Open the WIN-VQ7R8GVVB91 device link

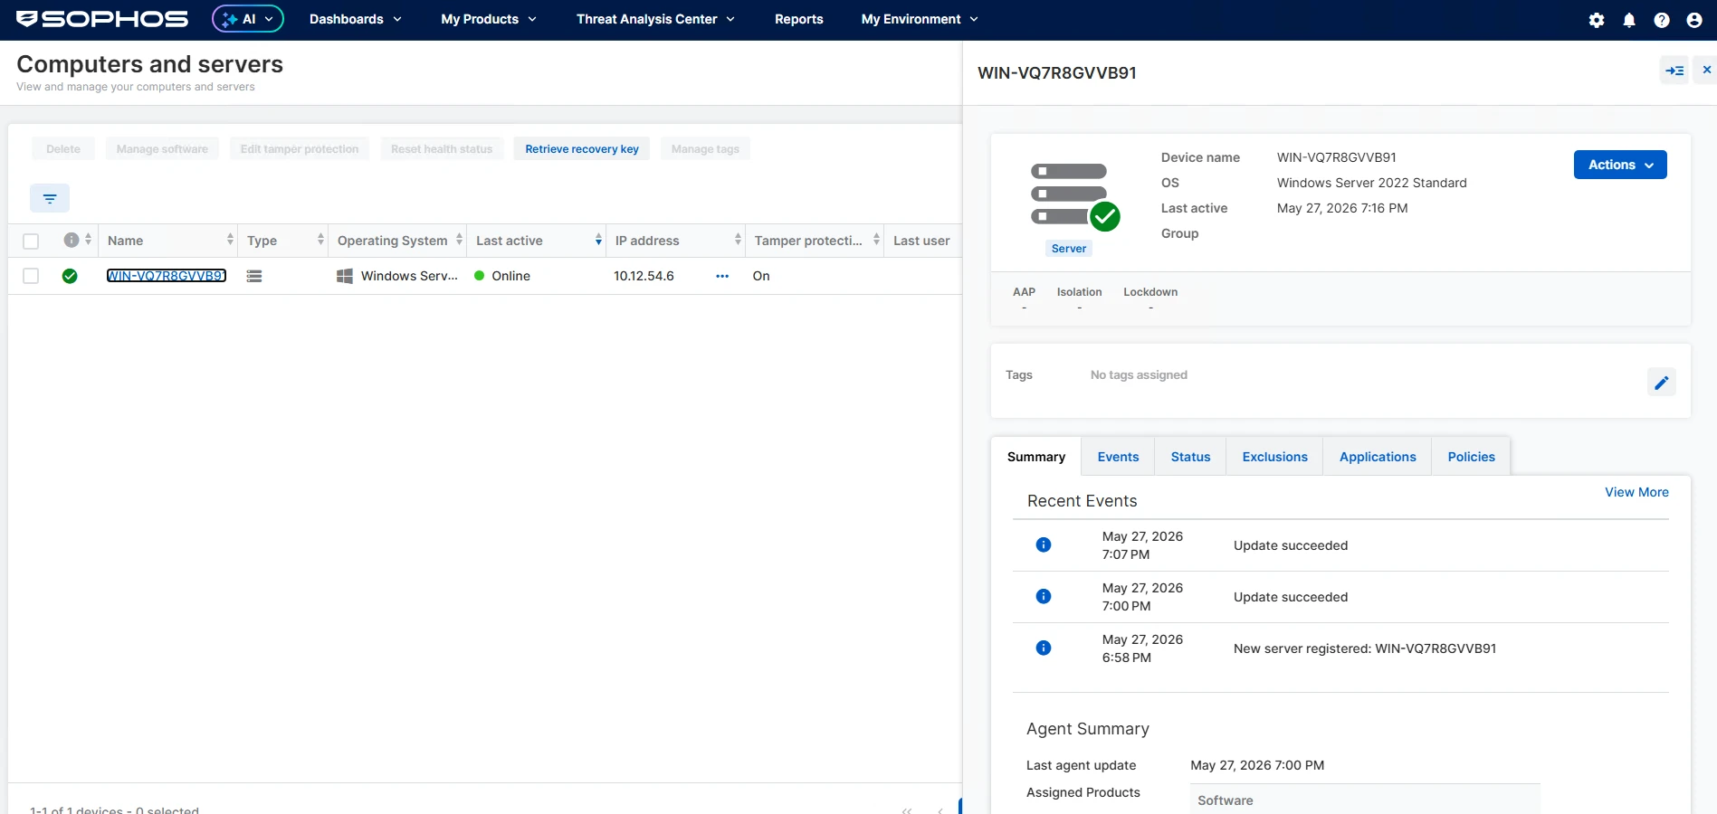pyautogui.click(x=167, y=276)
